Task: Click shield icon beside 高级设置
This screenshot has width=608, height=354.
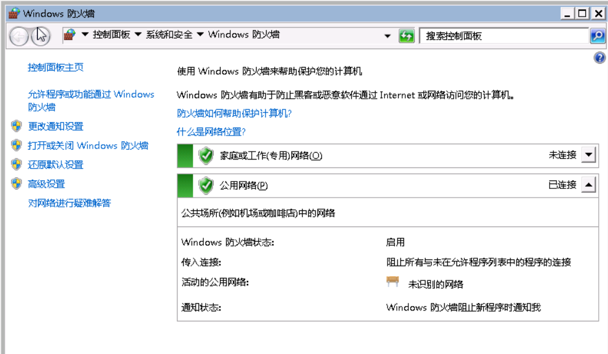Action: [17, 183]
